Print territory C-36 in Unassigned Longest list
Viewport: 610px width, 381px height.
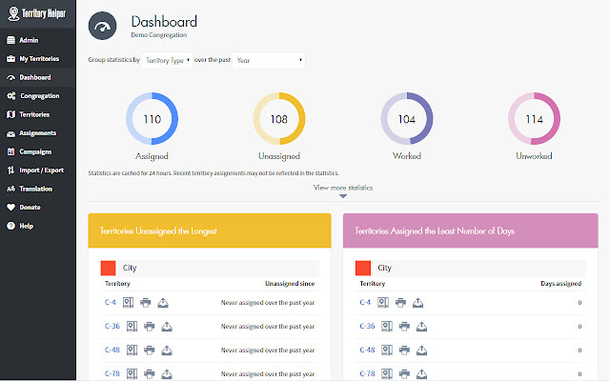(x=150, y=326)
